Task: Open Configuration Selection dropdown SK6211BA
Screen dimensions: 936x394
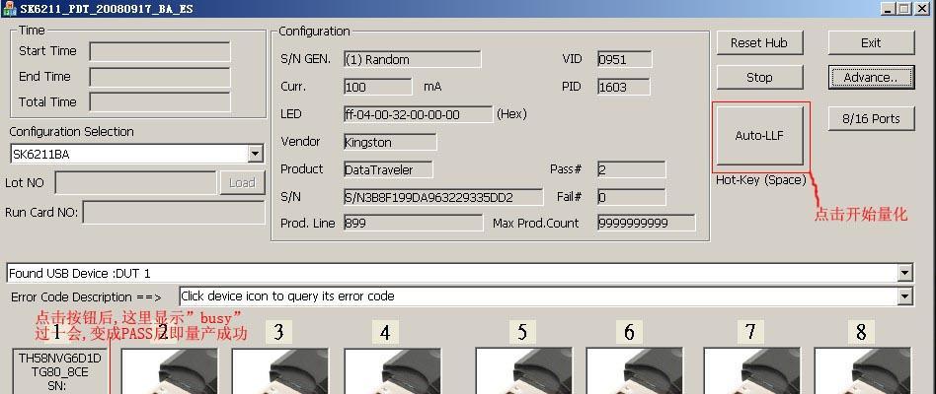Action: (x=256, y=154)
